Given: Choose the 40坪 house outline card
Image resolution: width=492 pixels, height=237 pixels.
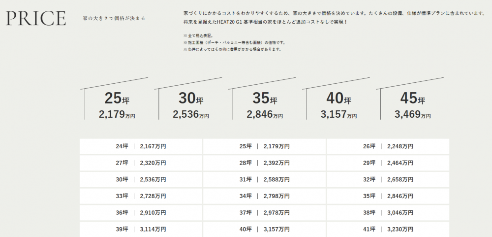Looking at the screenshot, I should click(x=338, y=105).
